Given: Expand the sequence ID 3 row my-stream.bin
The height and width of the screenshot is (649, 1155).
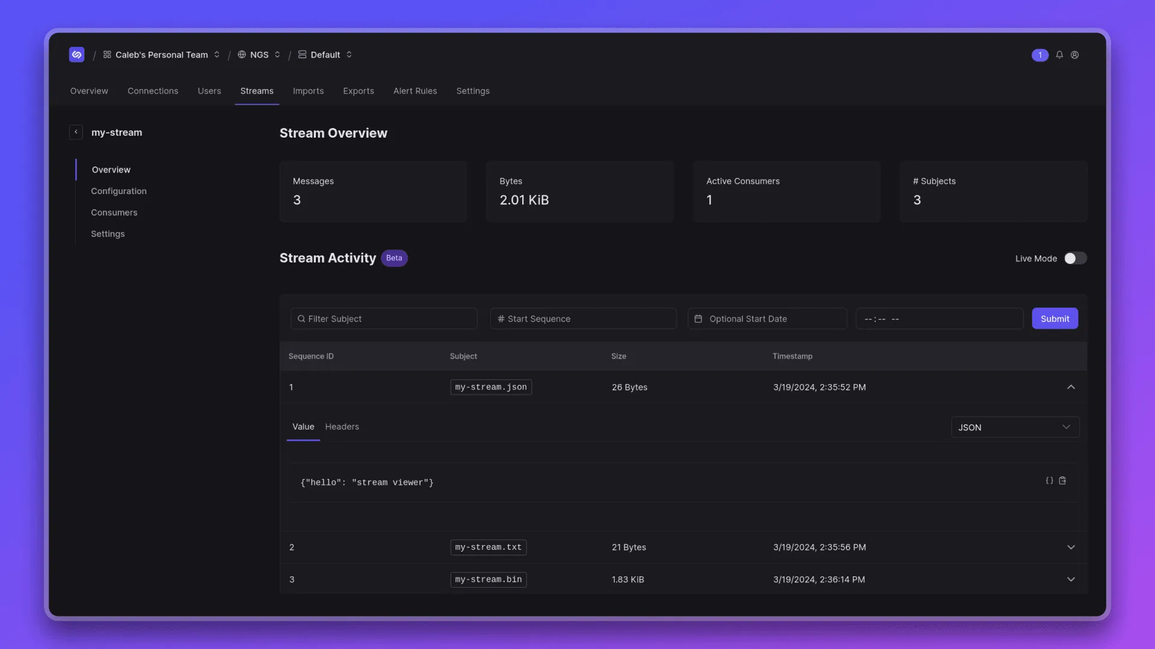Looking at the screenshot, I should click(1071, 579).
